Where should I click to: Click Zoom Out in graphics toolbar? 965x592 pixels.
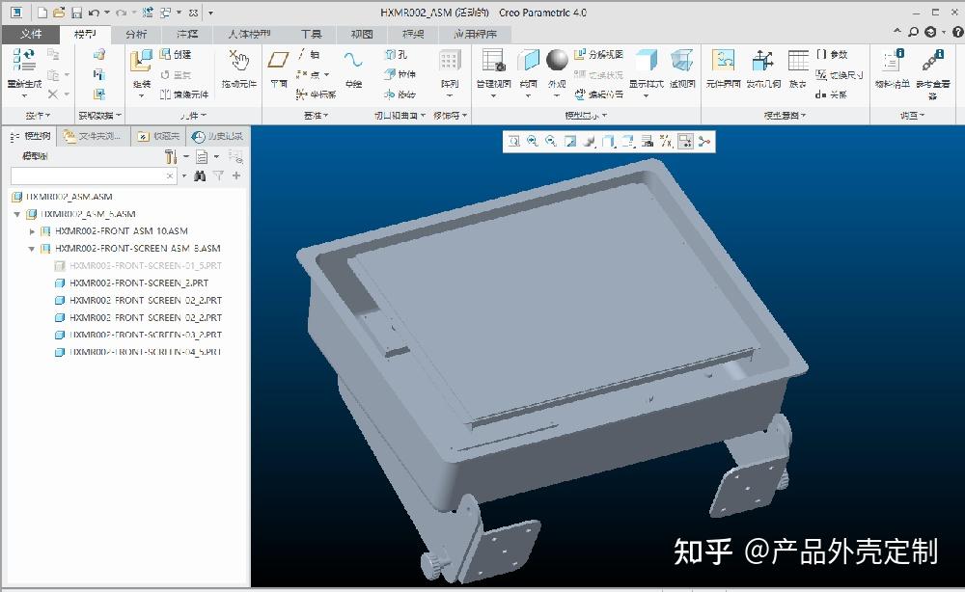coord(551,142)
